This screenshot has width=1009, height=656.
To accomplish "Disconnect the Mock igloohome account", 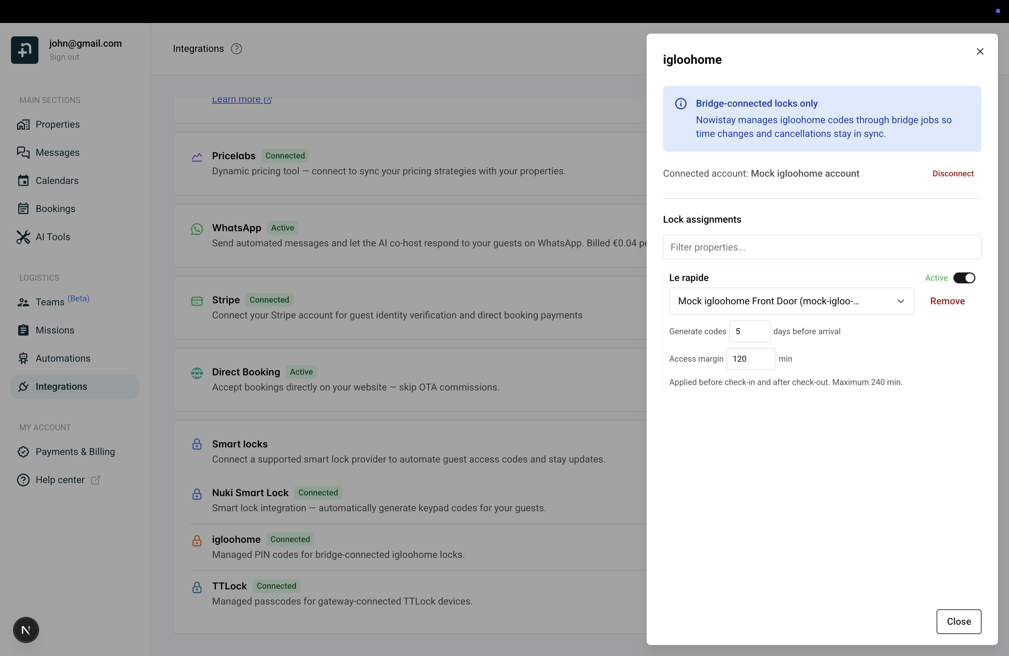I will pos(953,173).
